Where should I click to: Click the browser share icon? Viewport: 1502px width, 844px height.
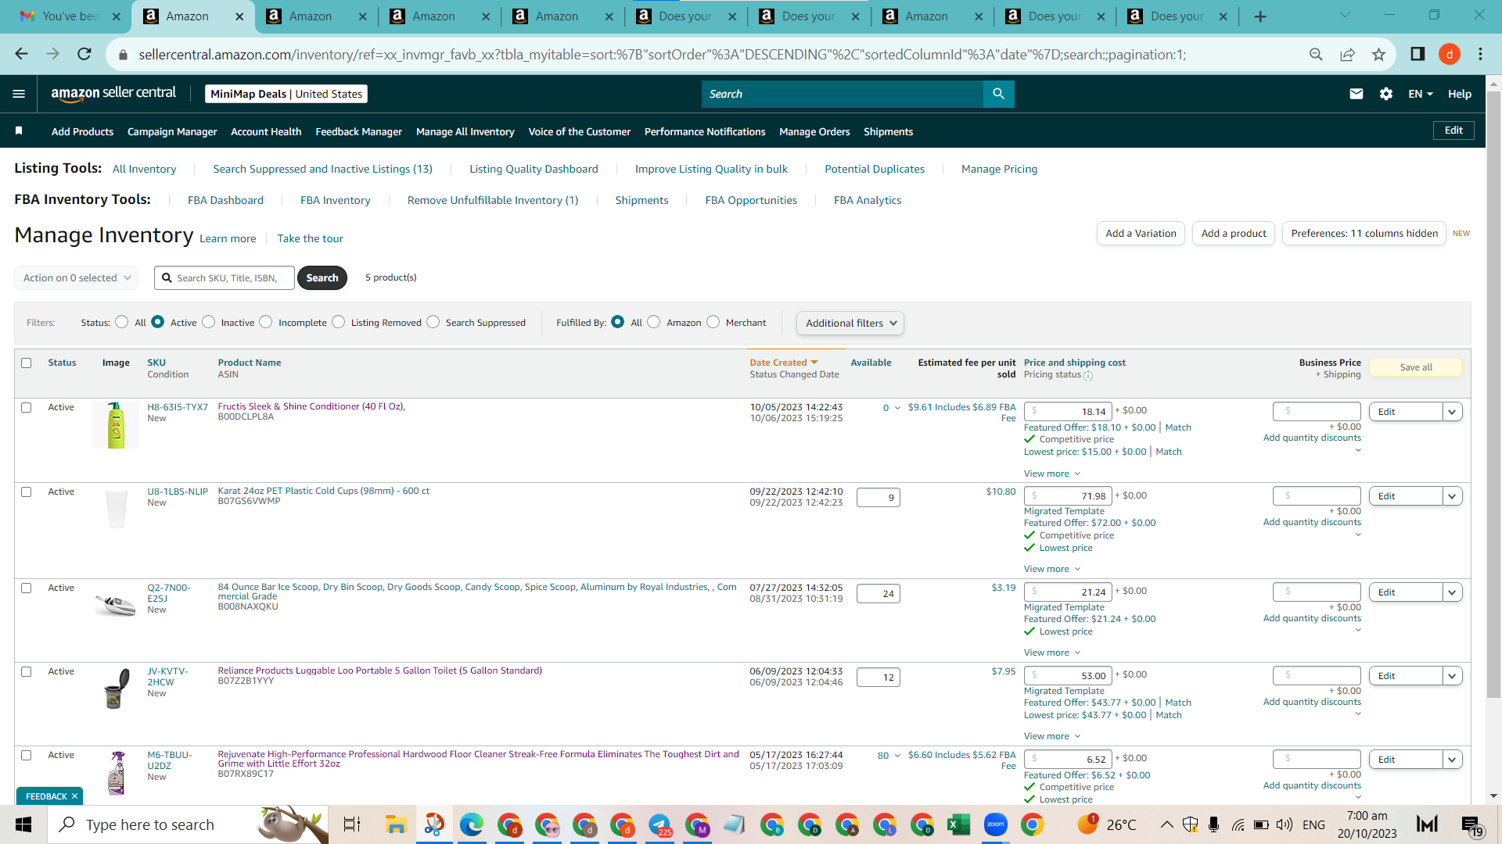(x=1347, y=54)
